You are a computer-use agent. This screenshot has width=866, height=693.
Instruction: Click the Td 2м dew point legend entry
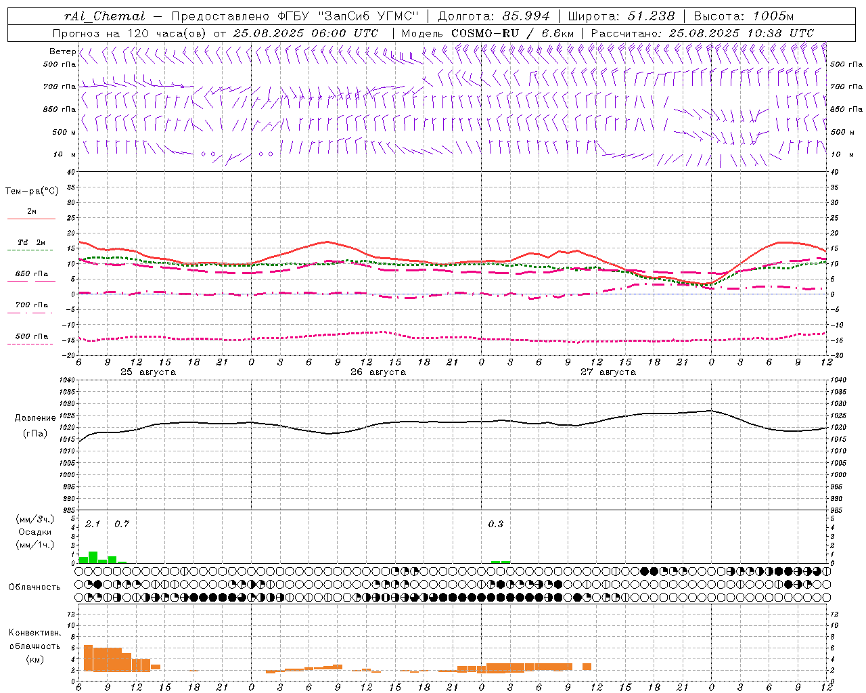32,245
